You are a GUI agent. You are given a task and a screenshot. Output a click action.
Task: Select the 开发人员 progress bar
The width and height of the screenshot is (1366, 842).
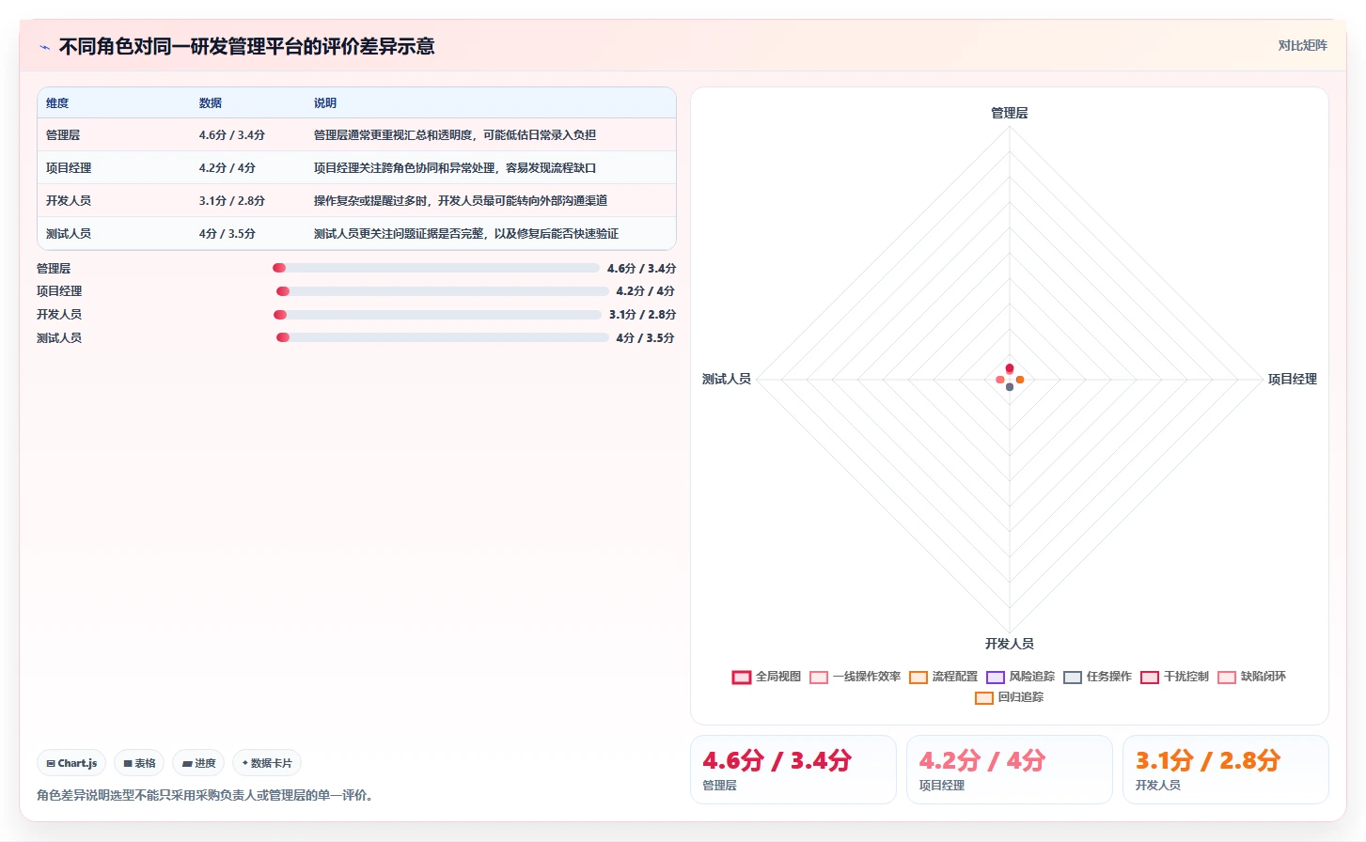coord(437,315)
